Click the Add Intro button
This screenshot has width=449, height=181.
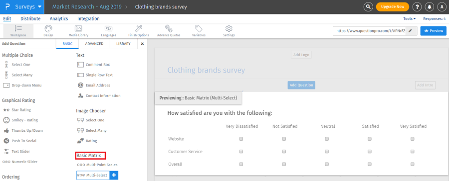click(425, 85)
